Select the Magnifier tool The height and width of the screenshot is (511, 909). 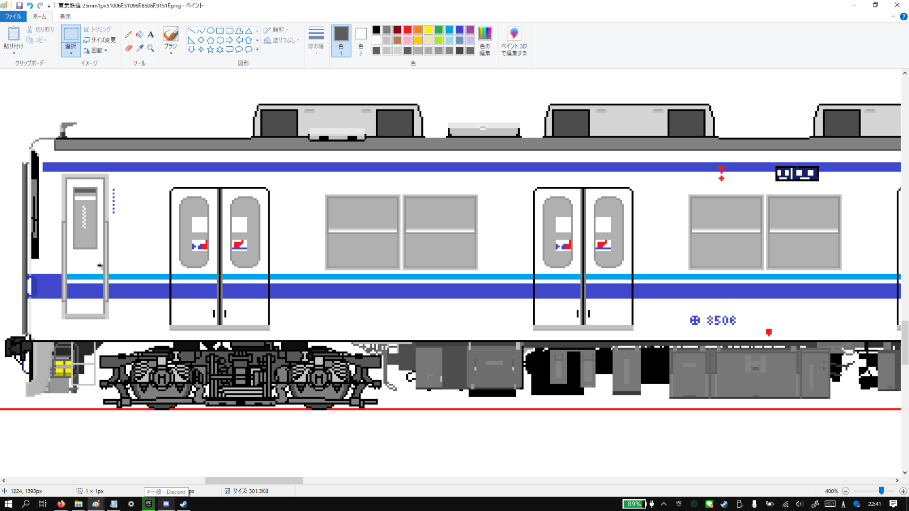[x=151, y=48]
